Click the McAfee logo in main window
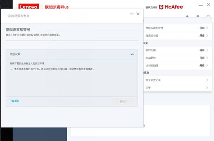Image resolution: width=214 pixels, height=141 pixels. (x=171, y=7)
